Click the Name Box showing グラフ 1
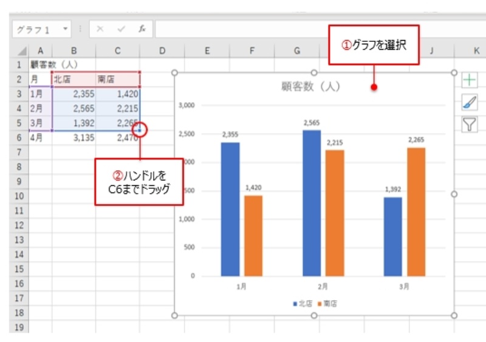486x342 pixels. pos(35,29)
